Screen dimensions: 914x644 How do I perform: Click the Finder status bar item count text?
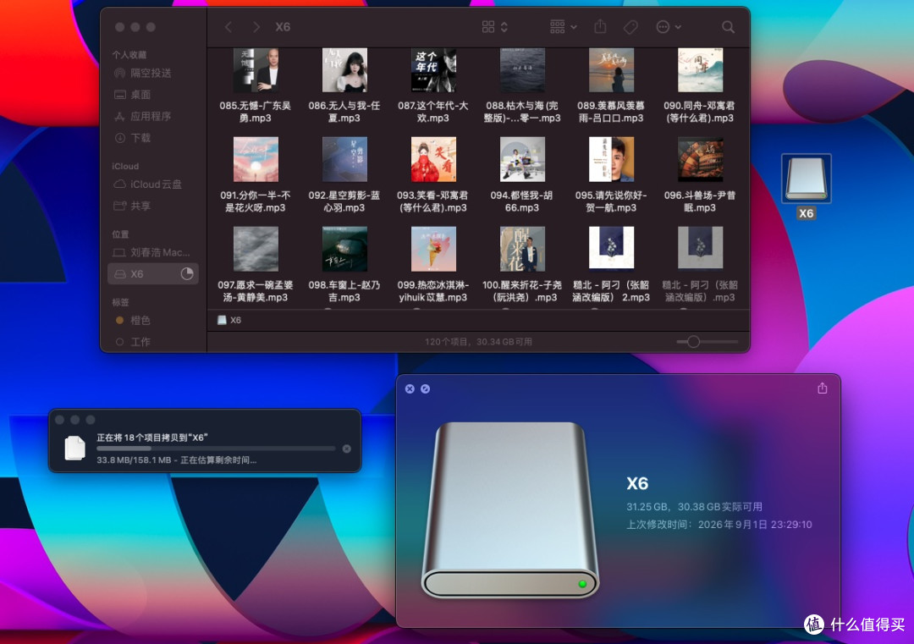tap(478, 342)
